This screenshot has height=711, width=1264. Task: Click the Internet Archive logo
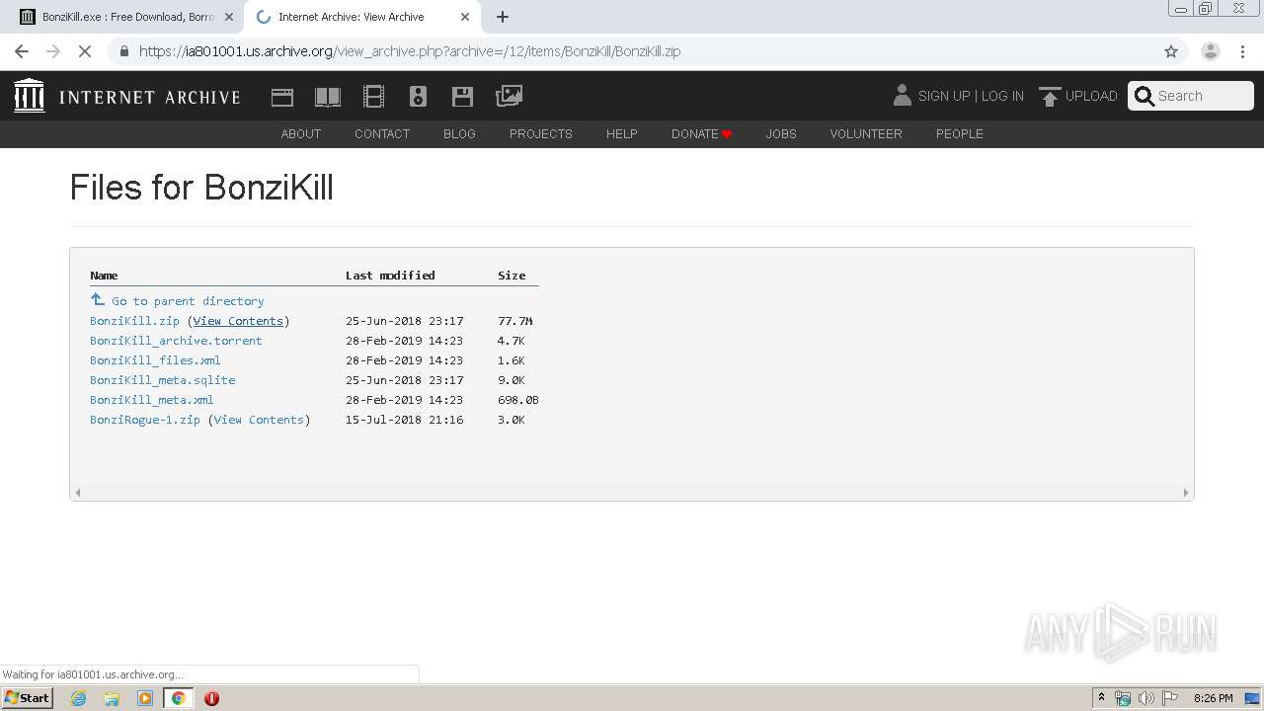coord(127,96)
